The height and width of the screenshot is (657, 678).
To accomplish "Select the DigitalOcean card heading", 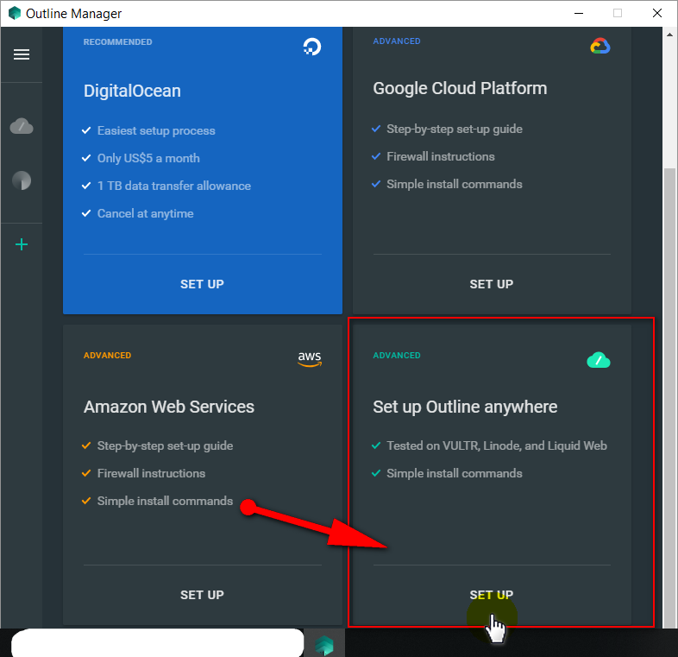I will 132,91.
